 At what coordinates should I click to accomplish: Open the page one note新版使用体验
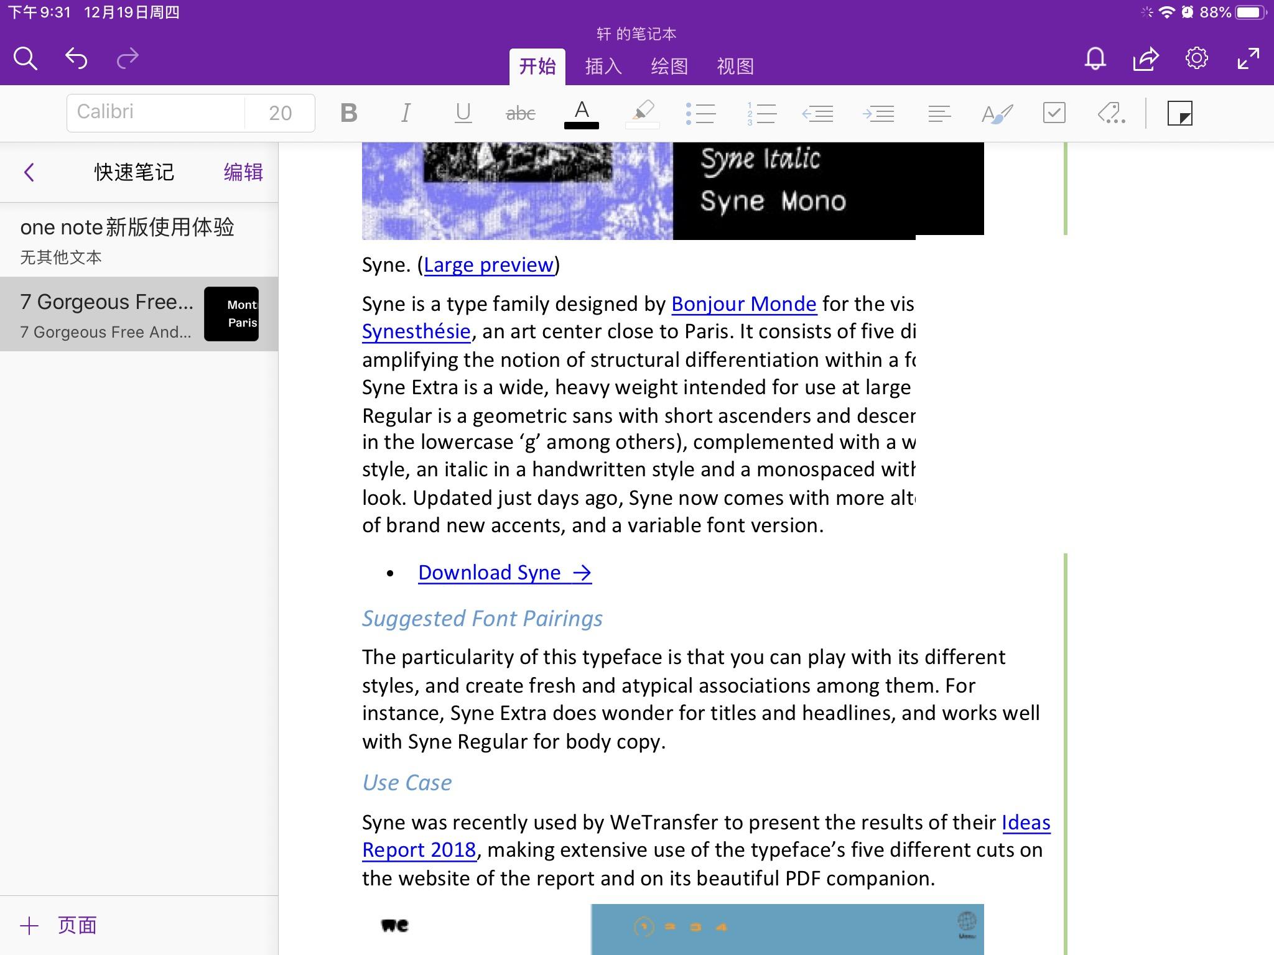[139, 240]
